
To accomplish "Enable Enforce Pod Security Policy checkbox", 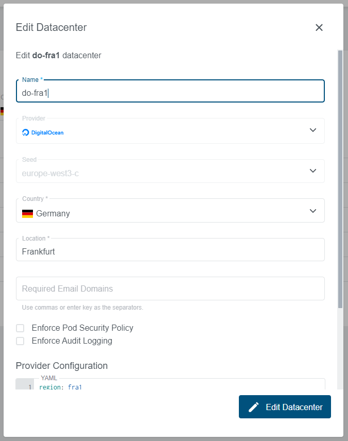I will (x=20, y=328).
